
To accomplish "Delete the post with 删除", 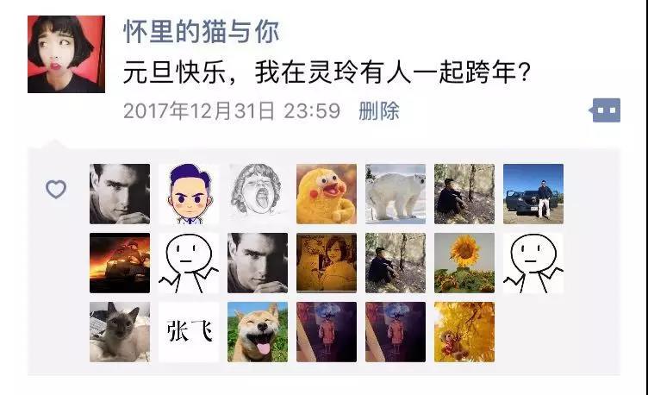I will (x=379, y=111).
